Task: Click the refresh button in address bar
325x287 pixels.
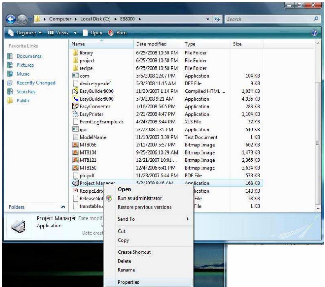Action: [x=217, y=19]
